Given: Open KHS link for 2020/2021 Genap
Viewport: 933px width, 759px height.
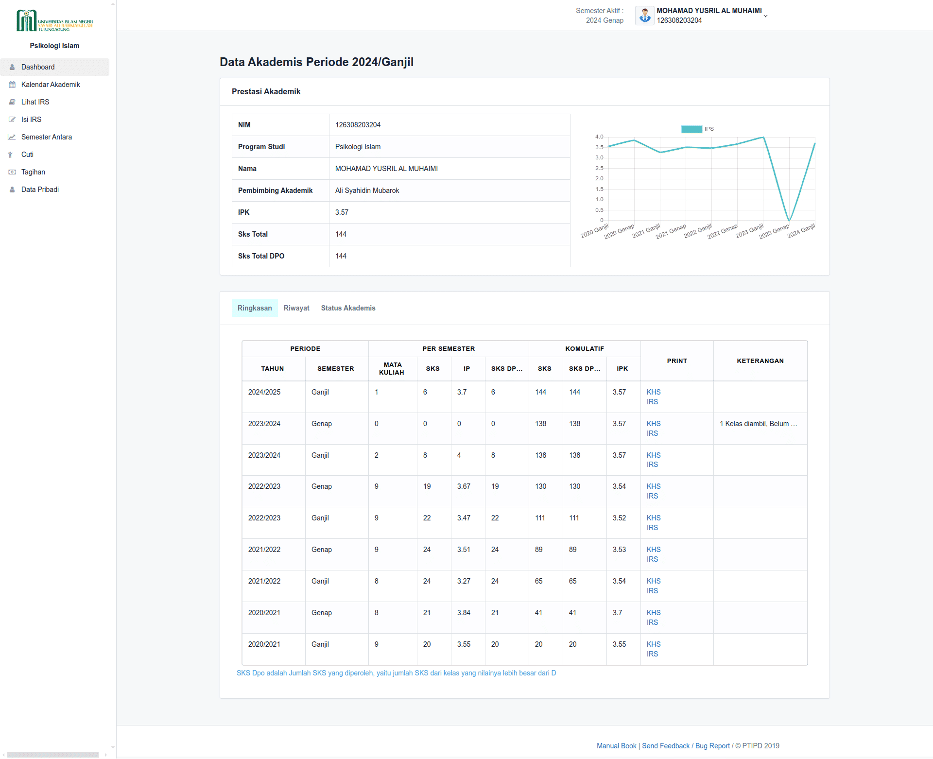Looking at the screenshot, I should 654,613.
